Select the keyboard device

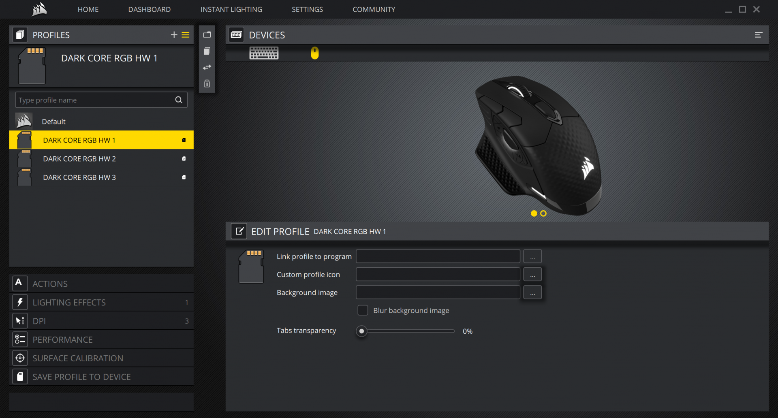point(264,53)
